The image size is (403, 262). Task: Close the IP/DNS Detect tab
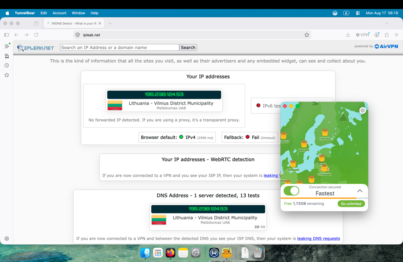(x=100, y=23)
